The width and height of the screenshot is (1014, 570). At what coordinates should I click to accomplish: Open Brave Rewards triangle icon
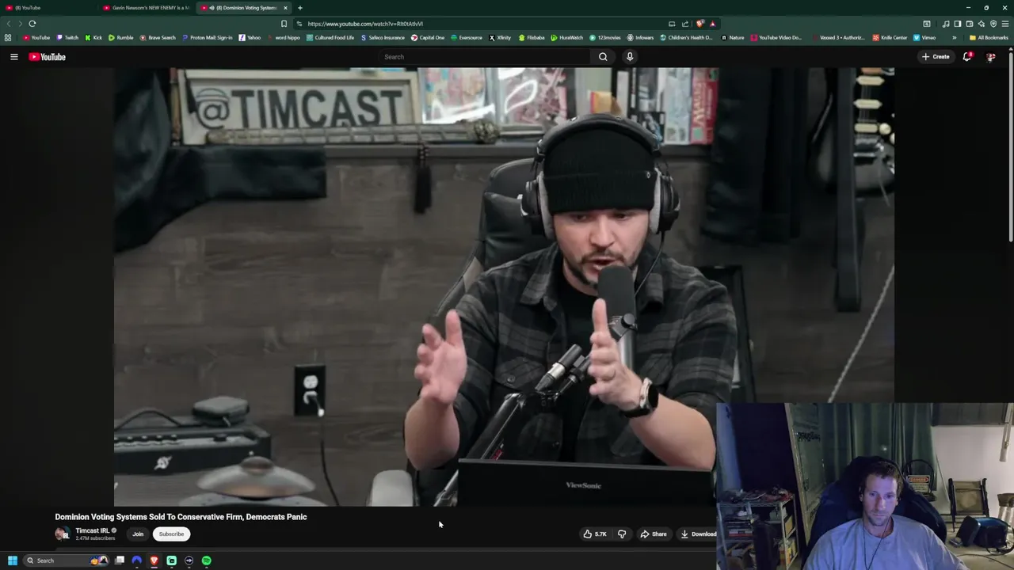(x=712, y=24)
